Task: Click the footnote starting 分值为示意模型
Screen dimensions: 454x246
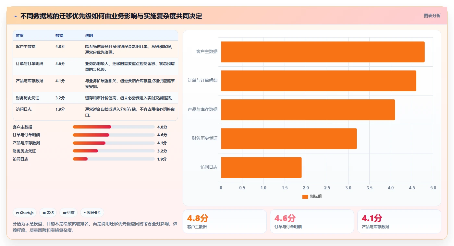Action: coord(95,227)
